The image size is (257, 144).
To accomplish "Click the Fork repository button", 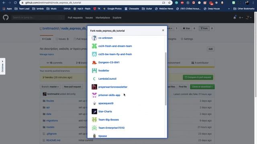I will tap(204, 28).
